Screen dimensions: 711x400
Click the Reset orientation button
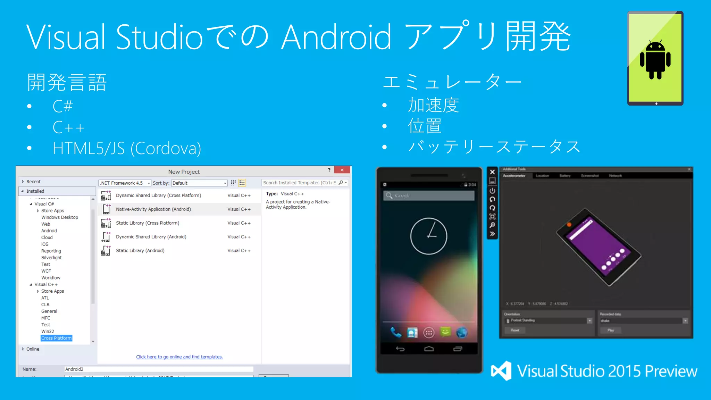(515, 330)
